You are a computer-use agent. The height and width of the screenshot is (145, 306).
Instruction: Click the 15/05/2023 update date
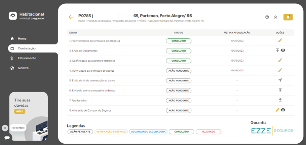(237, 41)
